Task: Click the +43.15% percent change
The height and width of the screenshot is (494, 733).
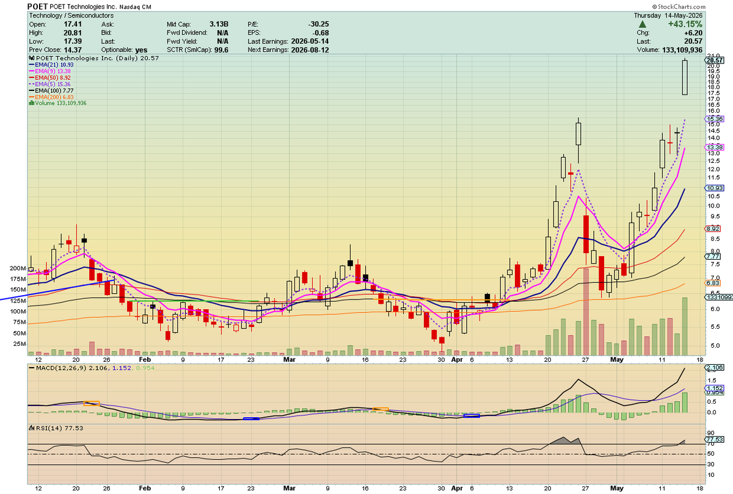Action: point(684,24)
